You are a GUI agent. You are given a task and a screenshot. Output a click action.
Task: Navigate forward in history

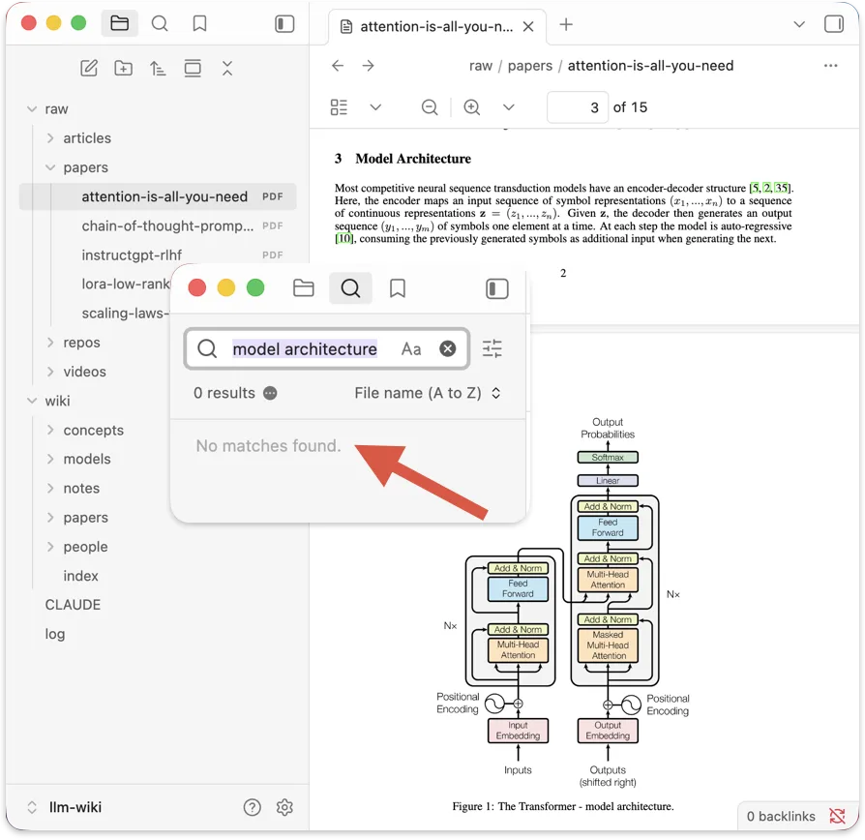(x=368, y=66)
